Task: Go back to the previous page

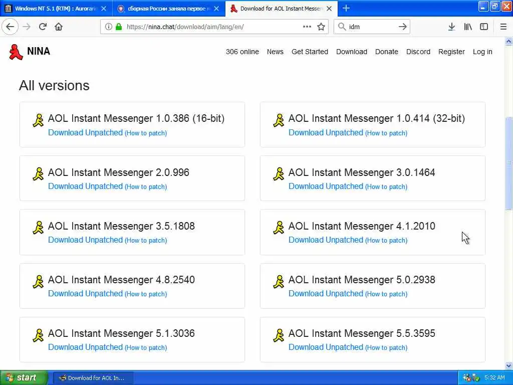Action: [x=10, y=27]
